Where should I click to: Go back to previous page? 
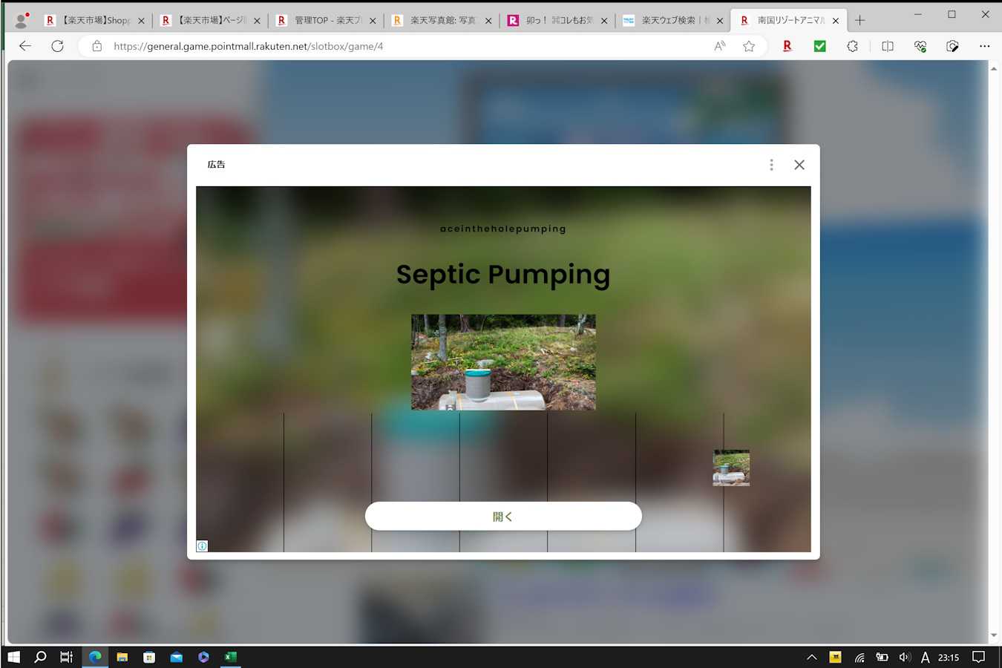(x=25, y=46)
